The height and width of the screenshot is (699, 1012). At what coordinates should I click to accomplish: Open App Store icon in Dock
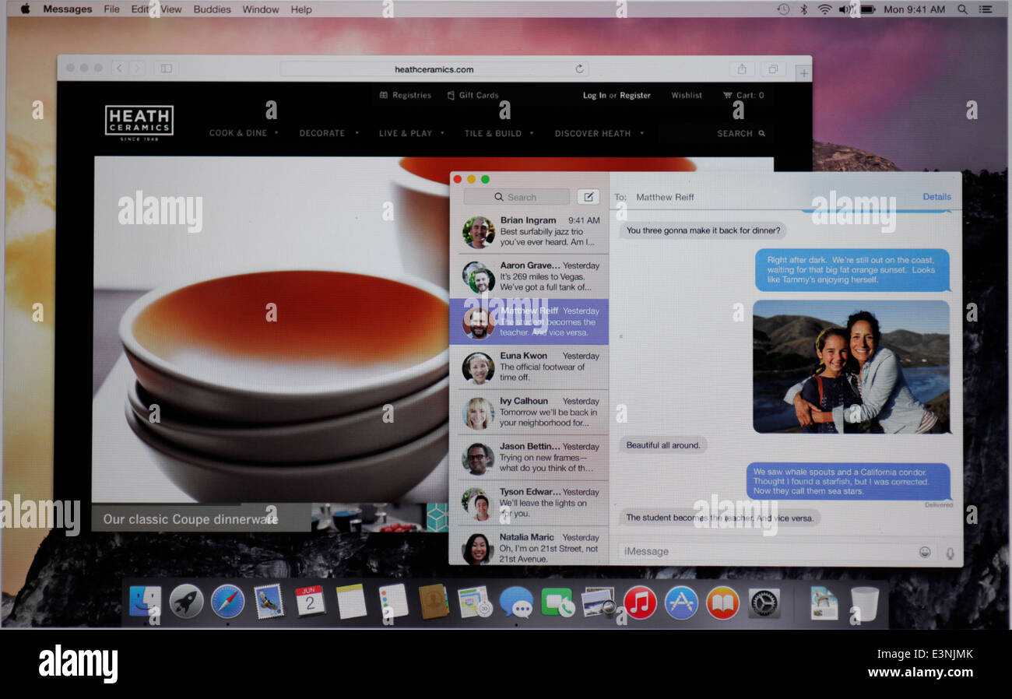coord(681,602)
